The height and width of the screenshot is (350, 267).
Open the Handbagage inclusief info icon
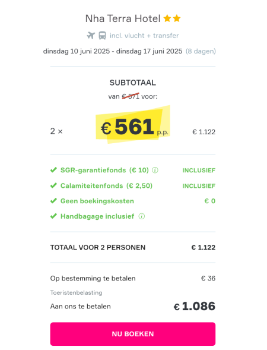[x=142, y=216]
